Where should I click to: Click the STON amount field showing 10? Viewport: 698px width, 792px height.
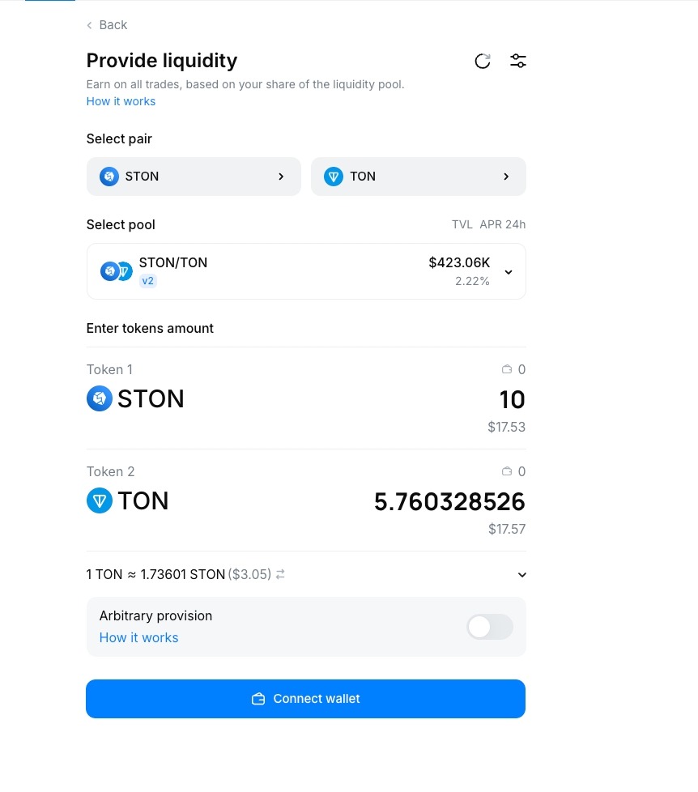pyautogui.click(x=512, y=399)
